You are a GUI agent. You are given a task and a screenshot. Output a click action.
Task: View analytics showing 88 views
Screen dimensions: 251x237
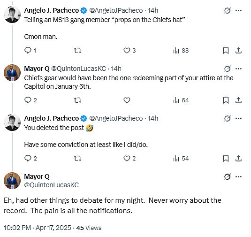(x=181, y=51)
